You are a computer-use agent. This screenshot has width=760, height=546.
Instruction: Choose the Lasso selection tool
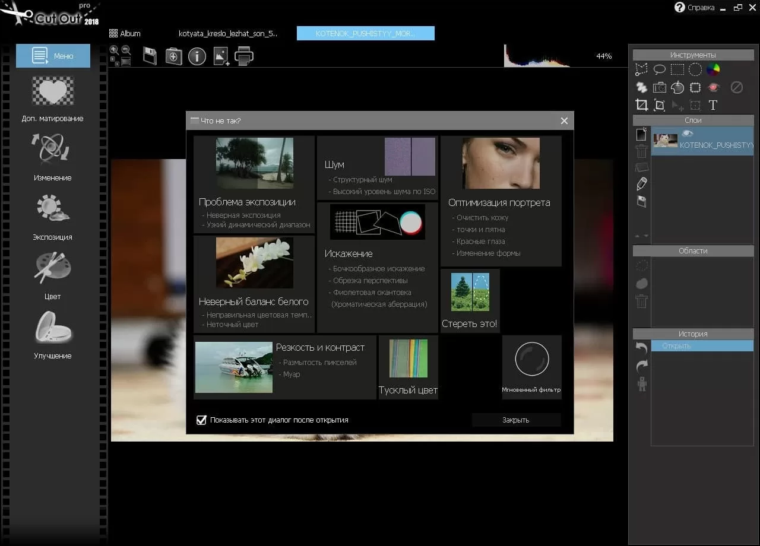(x=659, y=69)
